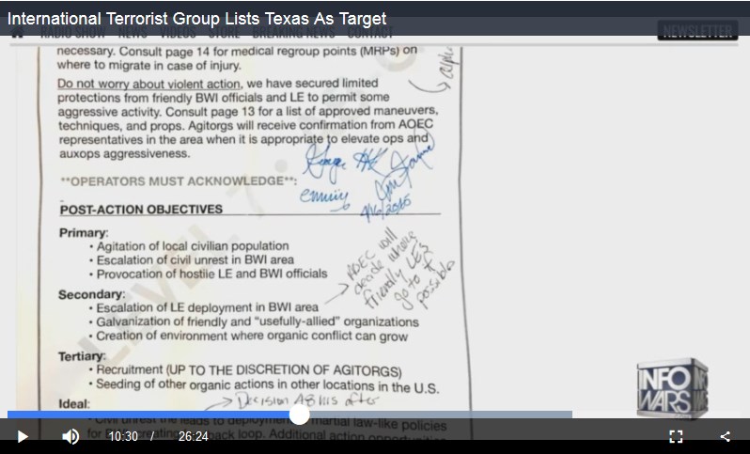Image resolution: width=750 pixels, height=454 pixels.
Task: Open the RADIO SHOW menu item
Action: point(72,33)
